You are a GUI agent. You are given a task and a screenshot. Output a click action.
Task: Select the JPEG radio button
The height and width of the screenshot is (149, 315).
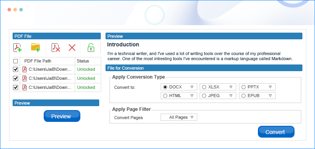[x=204, y=96]
